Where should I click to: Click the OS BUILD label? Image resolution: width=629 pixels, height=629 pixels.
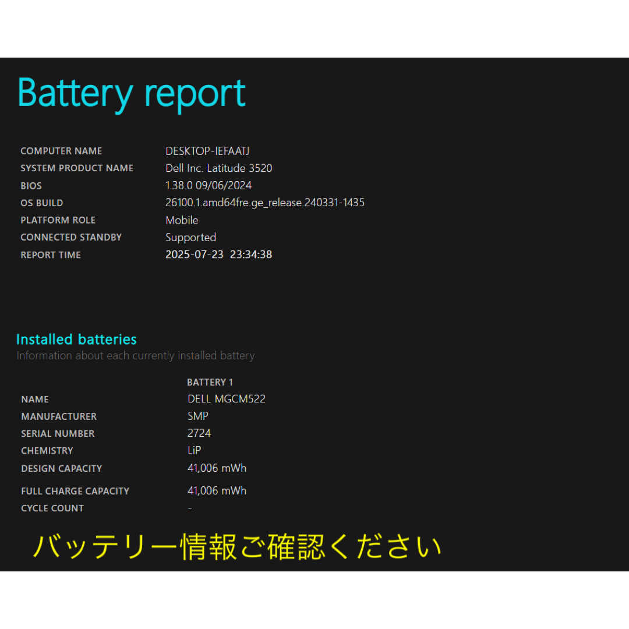(42, 203)
